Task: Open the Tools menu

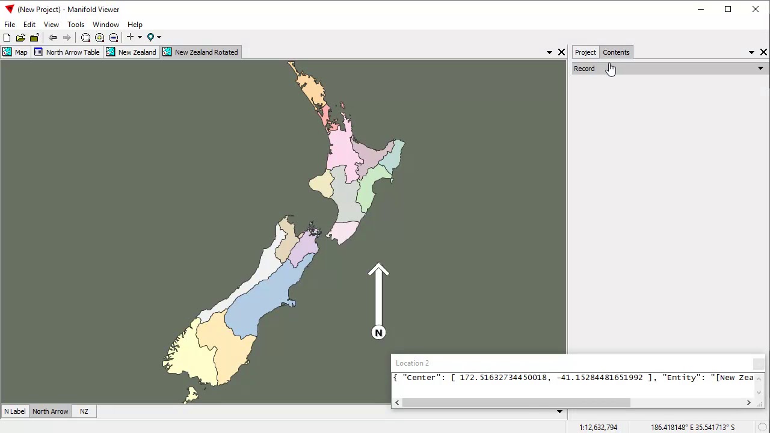Action: [x=76, y=25]
